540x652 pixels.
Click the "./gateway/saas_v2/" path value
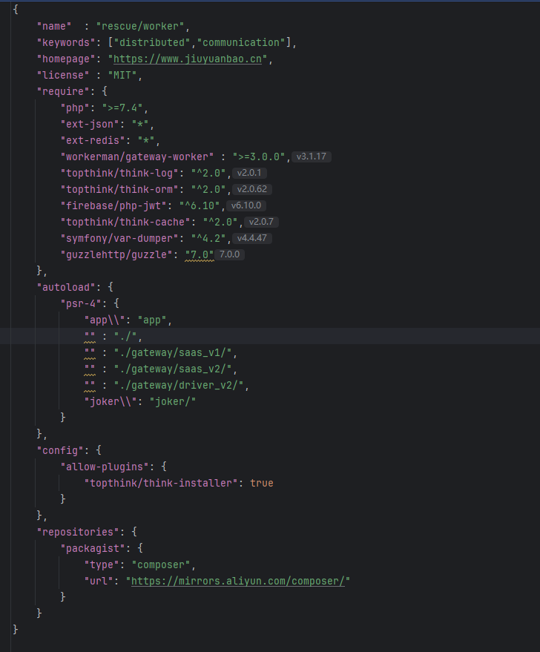(173, 369)
